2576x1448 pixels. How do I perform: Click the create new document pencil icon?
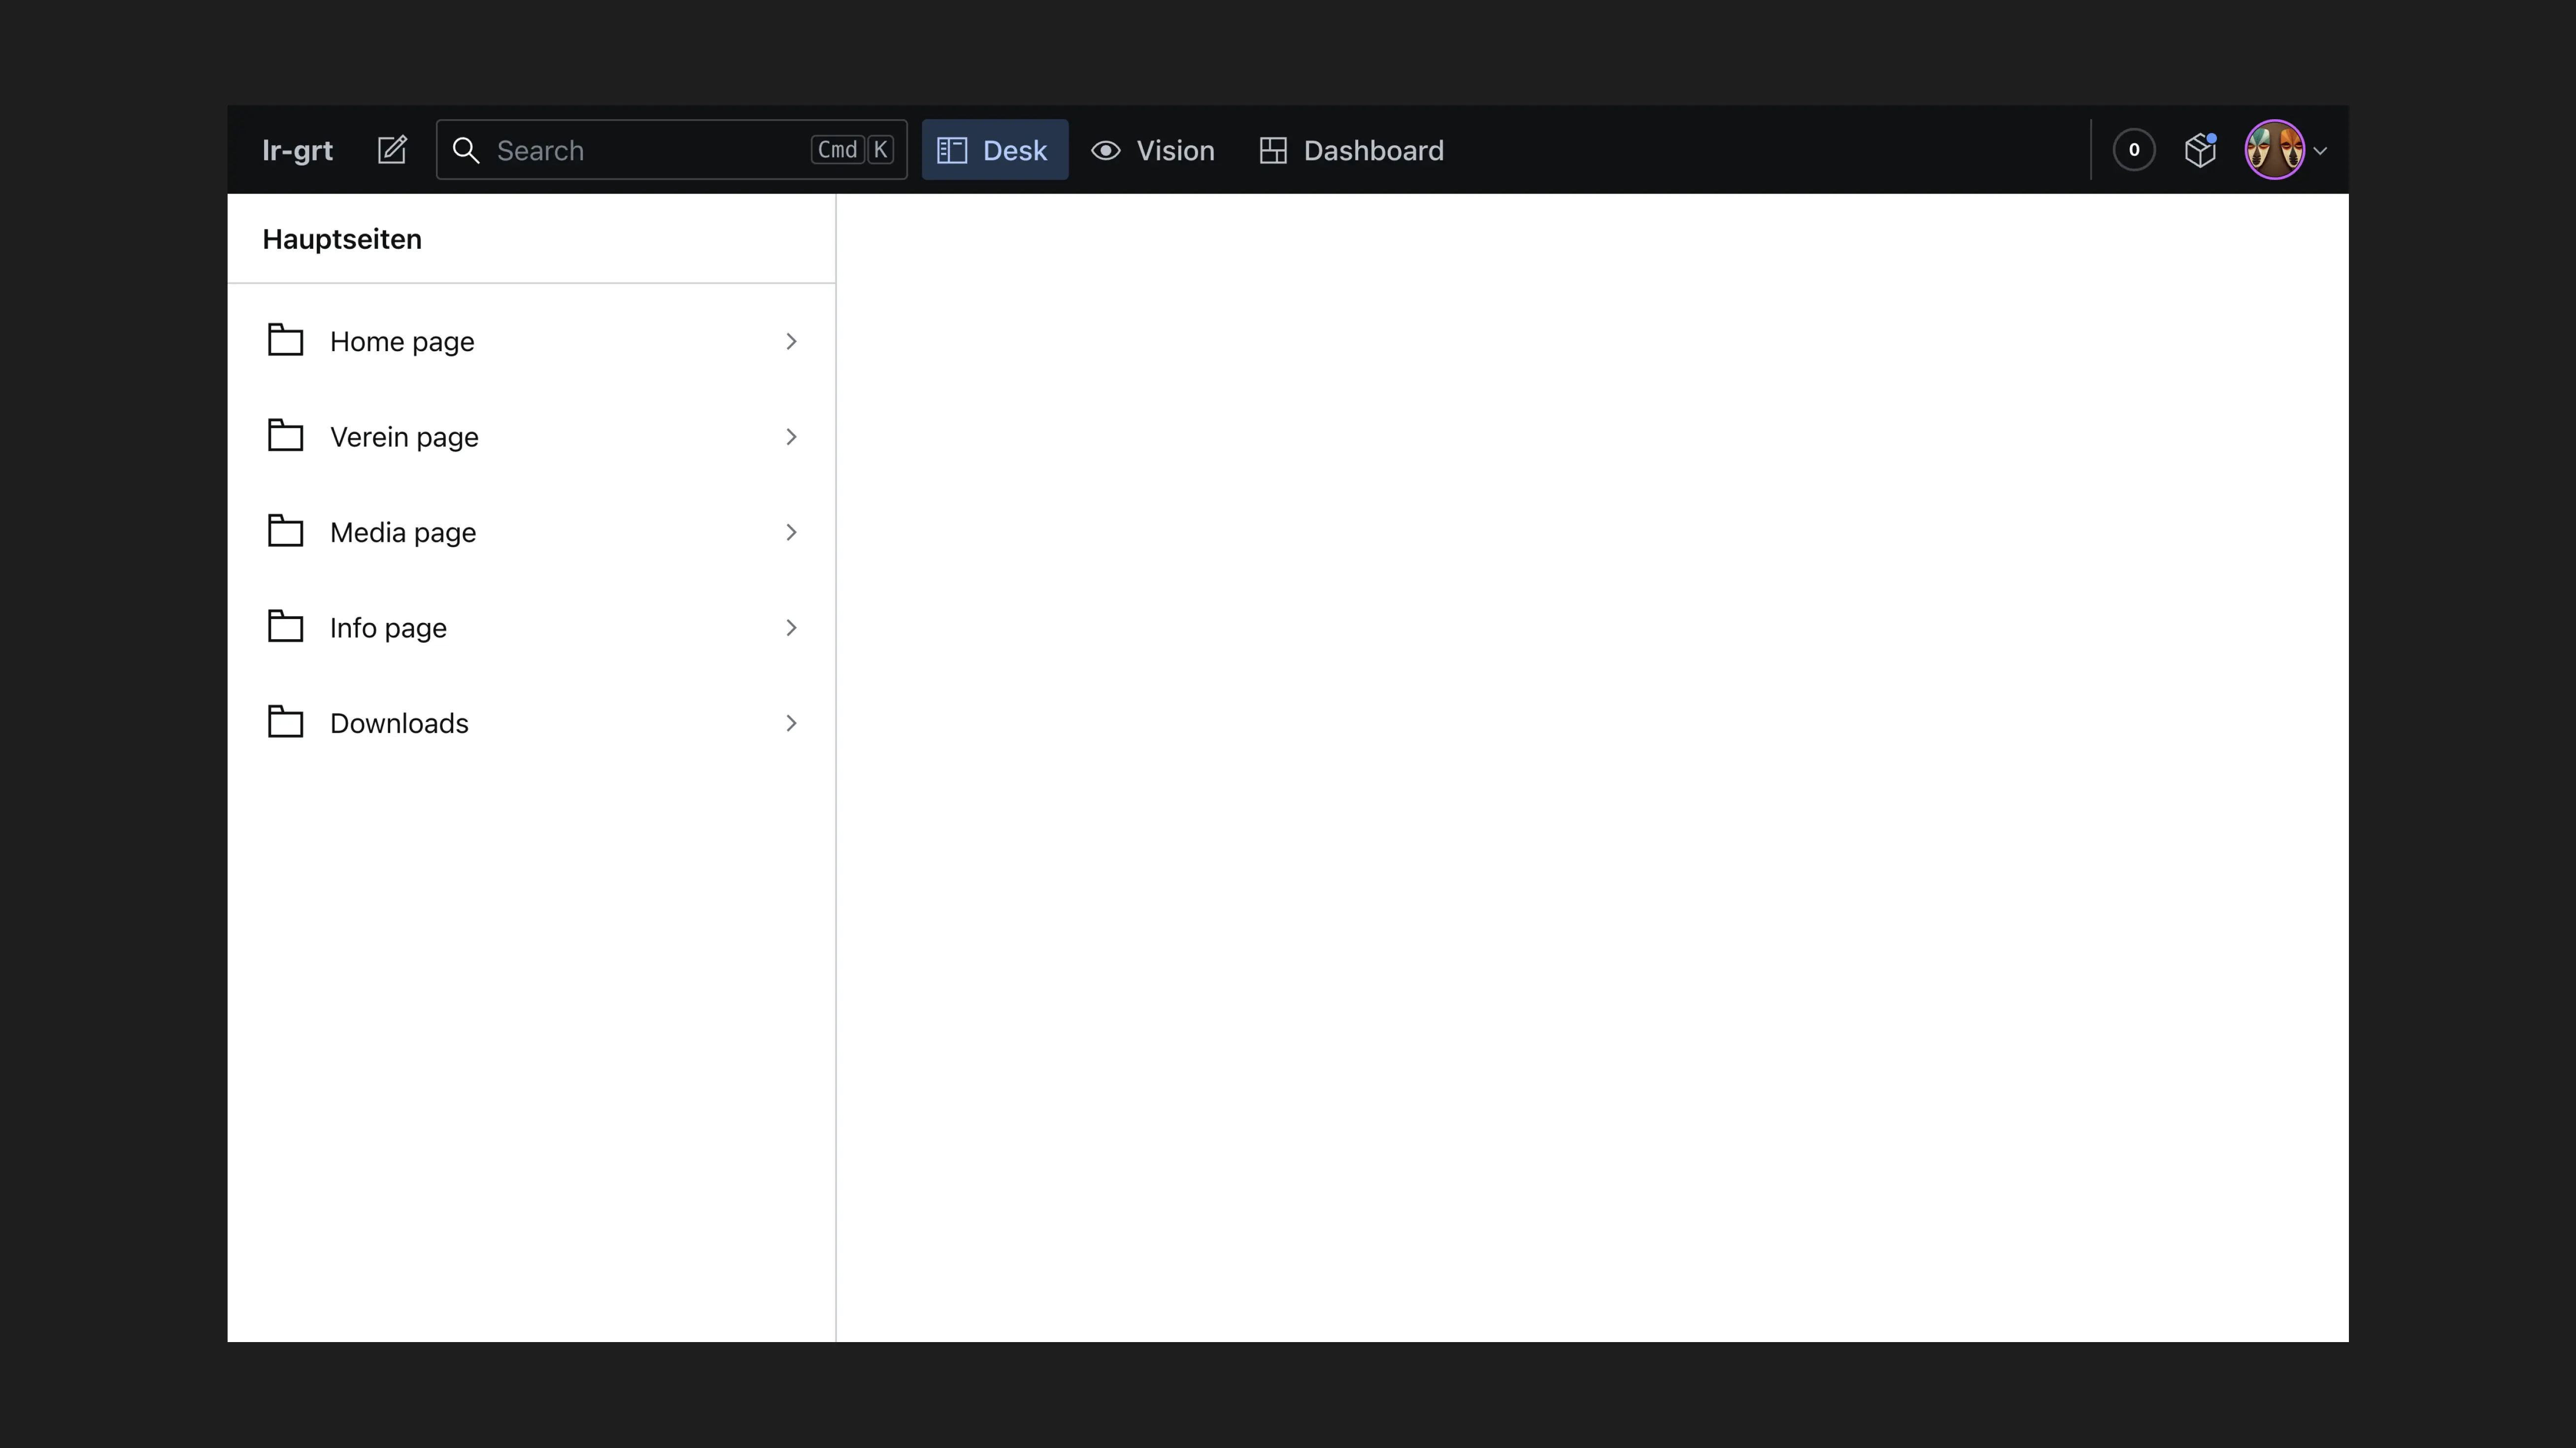(392, 150)
